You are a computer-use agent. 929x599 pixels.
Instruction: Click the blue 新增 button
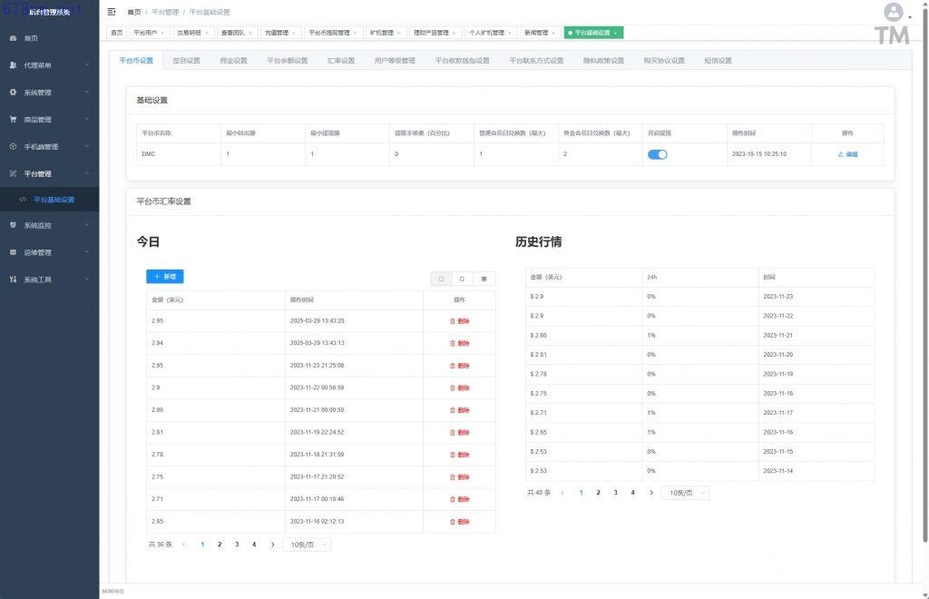[x=164, y=276]
